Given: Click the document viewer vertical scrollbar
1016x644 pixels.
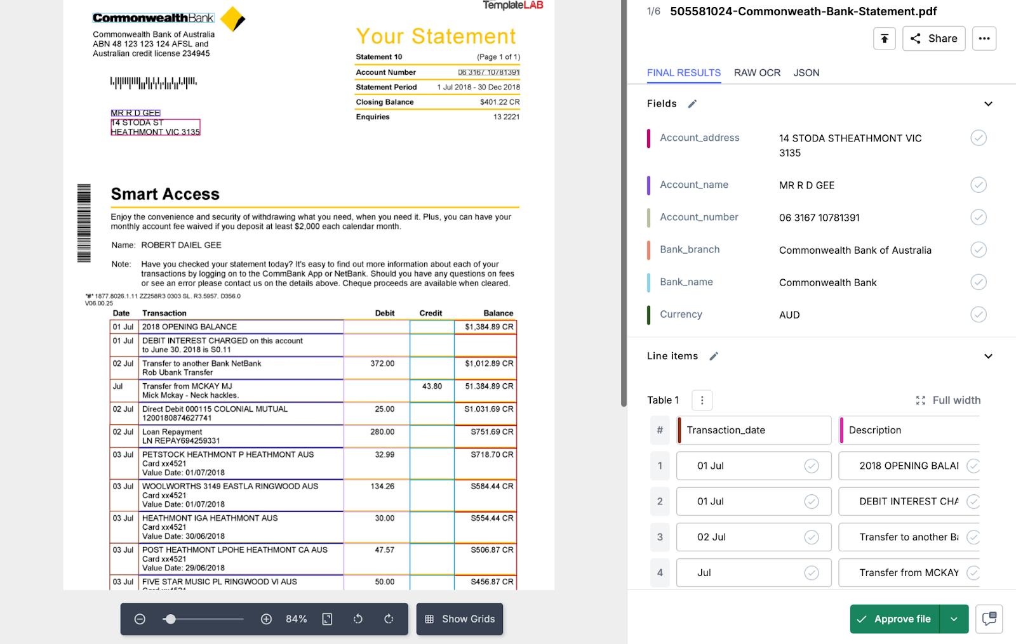Looking at the screenshot, I should [624, 203].
